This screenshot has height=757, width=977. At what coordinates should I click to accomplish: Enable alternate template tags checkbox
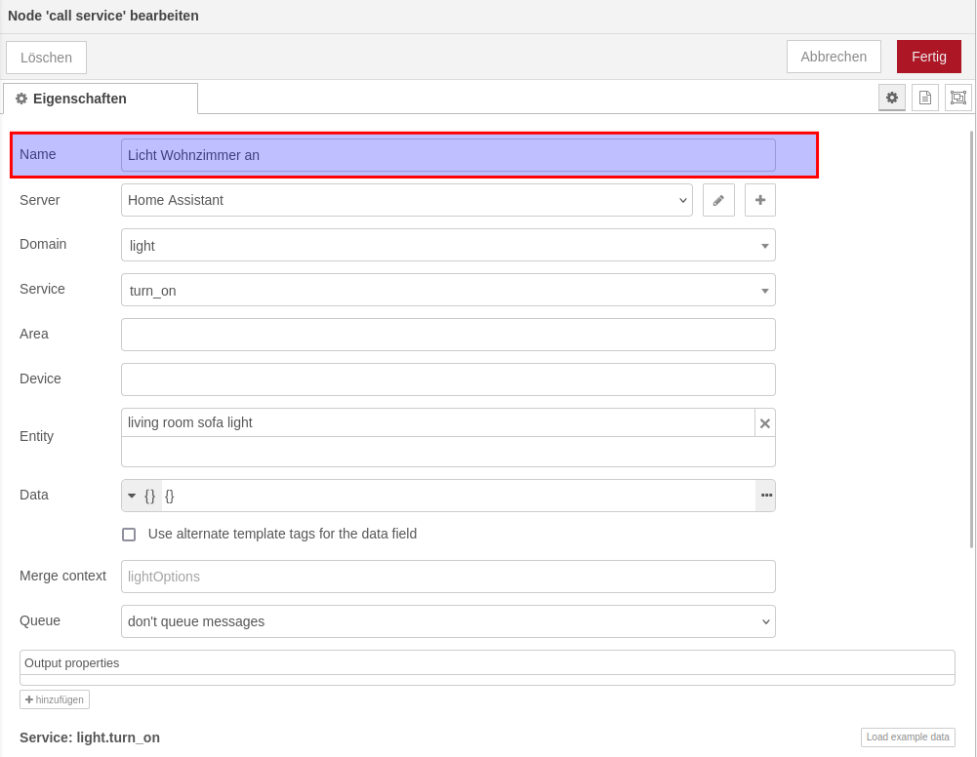[129, 535]
